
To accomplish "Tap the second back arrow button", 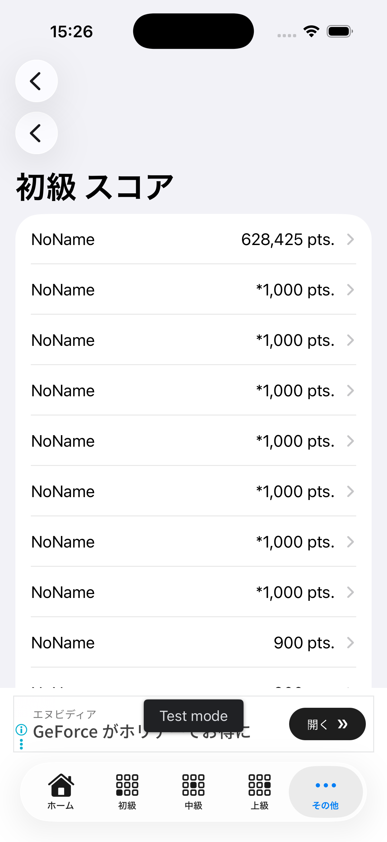I will coord(36,133).
